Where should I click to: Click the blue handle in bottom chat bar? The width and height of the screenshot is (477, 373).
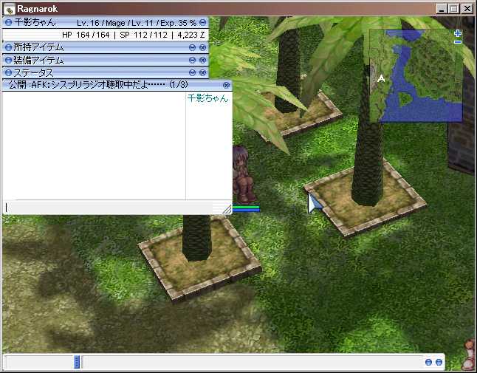77,362
